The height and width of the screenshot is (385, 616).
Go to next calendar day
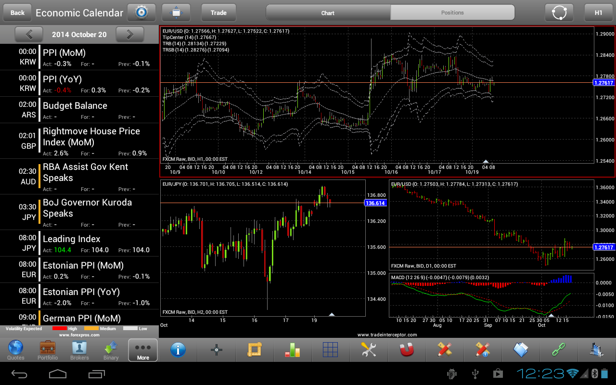pyautogui.click(x=129, y=34)
